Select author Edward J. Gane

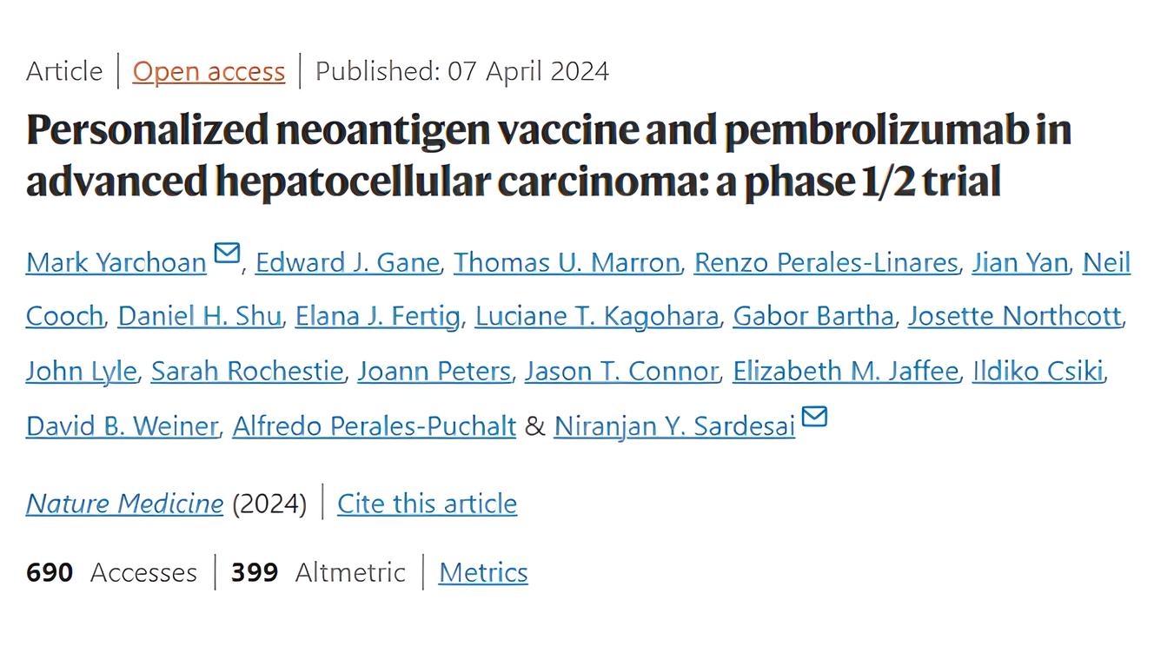click(348, 262)
